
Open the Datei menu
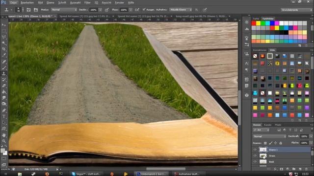(x=13, y=2)
